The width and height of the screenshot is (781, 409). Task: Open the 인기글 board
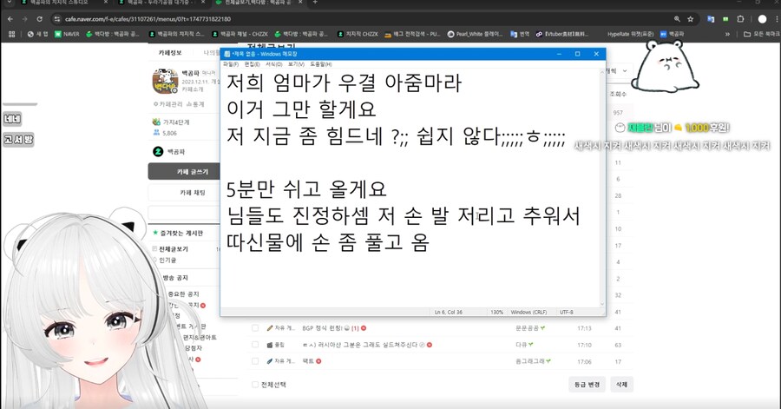167,260
